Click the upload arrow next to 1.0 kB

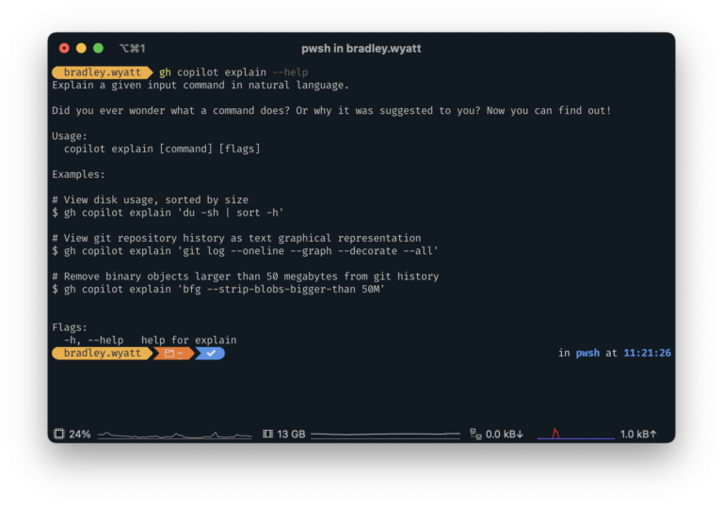(653, 435)
